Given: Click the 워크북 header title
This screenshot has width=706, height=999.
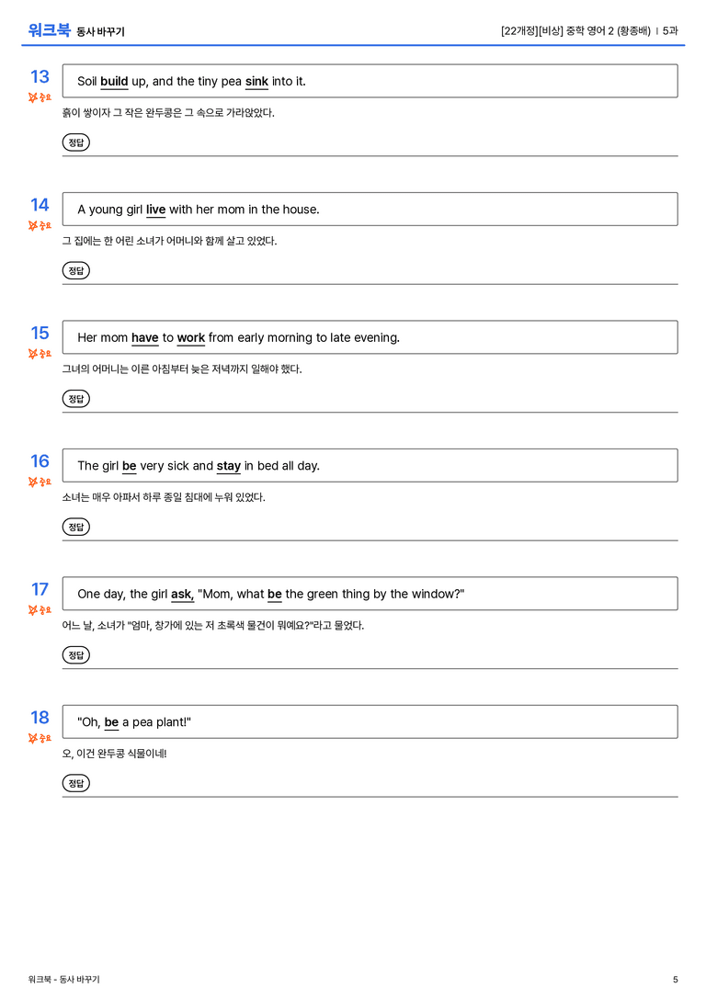Looking at the screenshot, I should click(x=49, y=30).
